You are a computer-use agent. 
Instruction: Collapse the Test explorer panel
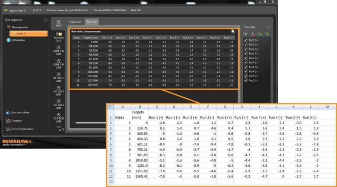click(x=45, y=20)
